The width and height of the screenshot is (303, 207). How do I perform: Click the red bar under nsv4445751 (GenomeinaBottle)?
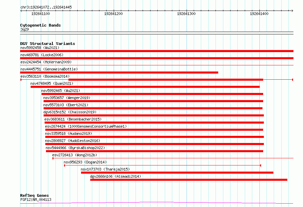(x=119, y=73)
